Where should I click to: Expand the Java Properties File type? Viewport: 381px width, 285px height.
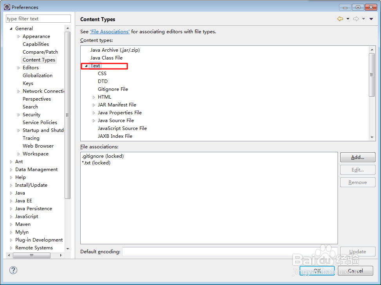tap(94, 113)
